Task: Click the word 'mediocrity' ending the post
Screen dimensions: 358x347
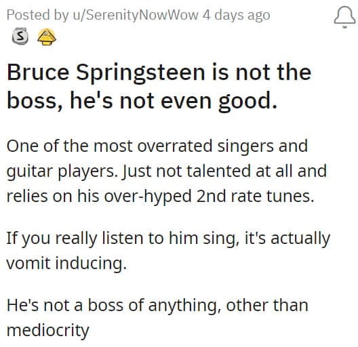Action: pyautogui.click(x=48, y=330)
